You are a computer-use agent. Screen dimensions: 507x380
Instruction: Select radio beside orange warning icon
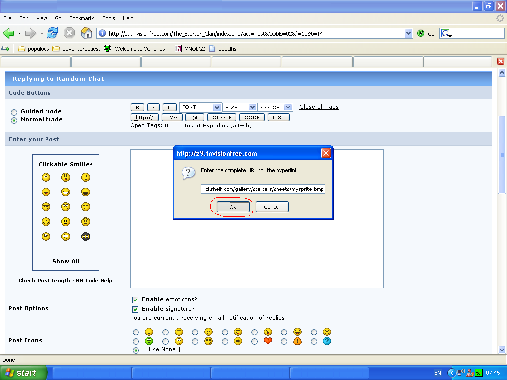tap(284, 341)
